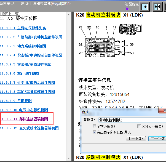Image resolution: width=166 pixels, height=162 pixels.
Task: Open 11.3.2.3 动力系统部件视图
Action: (x=23, y=46)
